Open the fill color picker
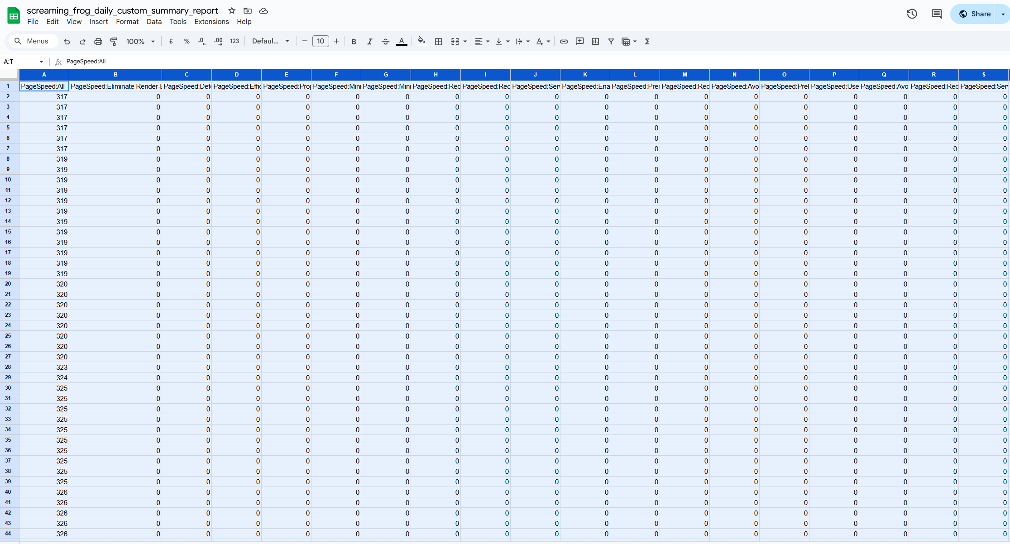The image size is (1010, 544). (x=421, y=42)
